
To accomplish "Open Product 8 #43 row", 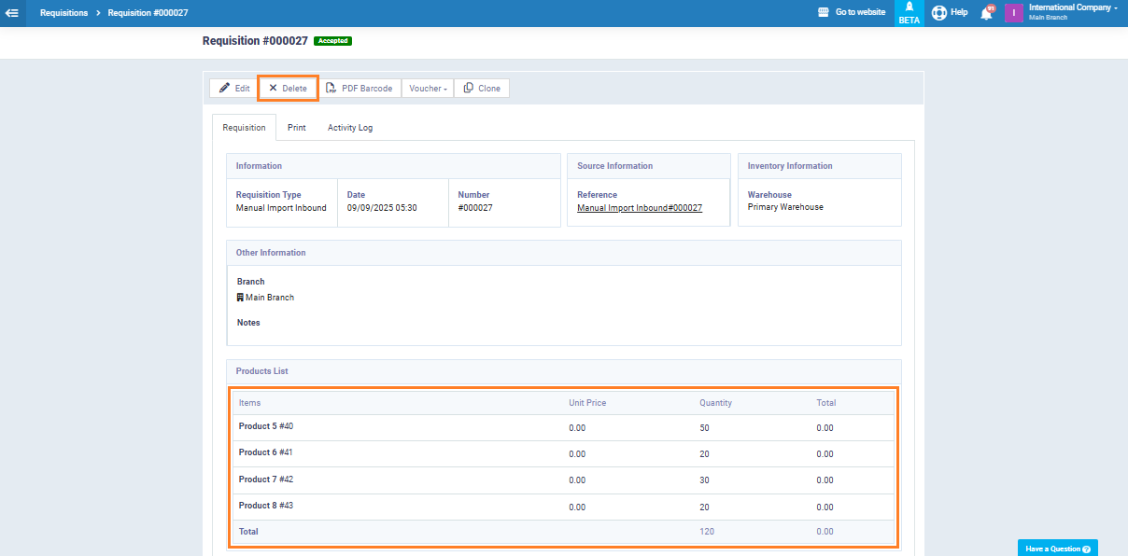I will click(x=266, y=506).
